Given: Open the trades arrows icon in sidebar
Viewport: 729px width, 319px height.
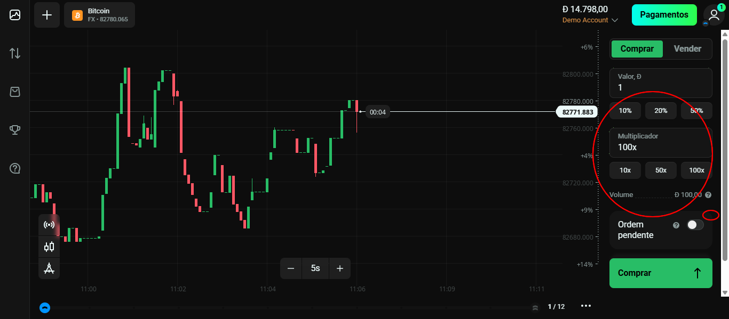Looking at the screenshot, I should 14,53.
